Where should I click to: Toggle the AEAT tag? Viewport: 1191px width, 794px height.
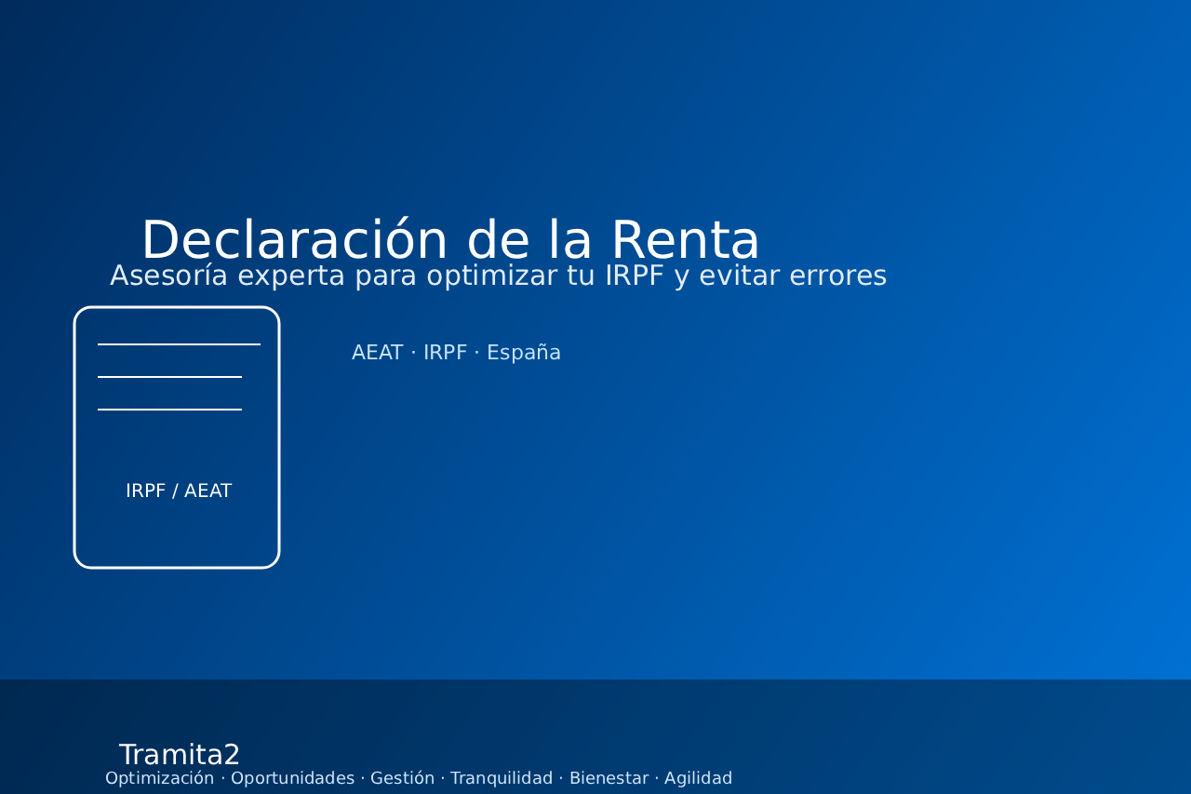pyautogui.click(x=377, y=352)
